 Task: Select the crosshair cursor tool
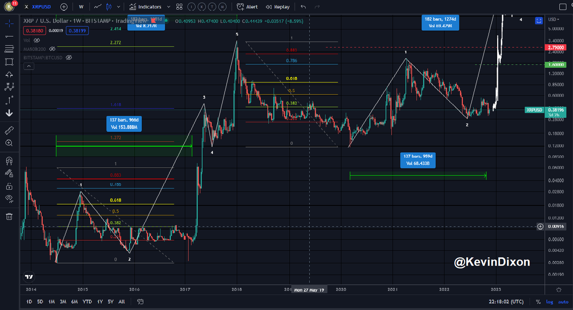point(9,22)
